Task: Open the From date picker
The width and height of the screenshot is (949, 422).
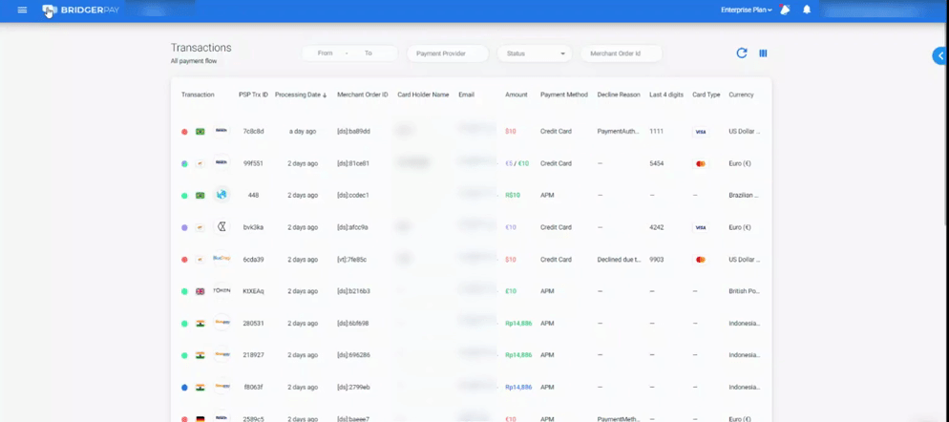Action: (x=325, y=53)
